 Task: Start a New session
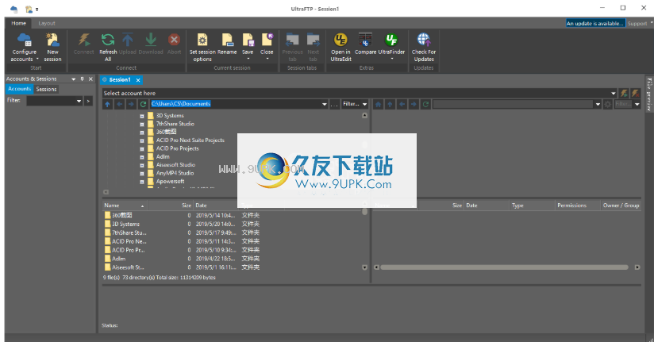coord(52,47)
